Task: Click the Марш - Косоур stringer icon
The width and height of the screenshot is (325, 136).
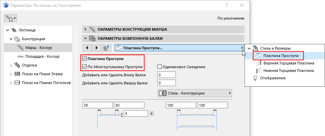Action: 21,48
